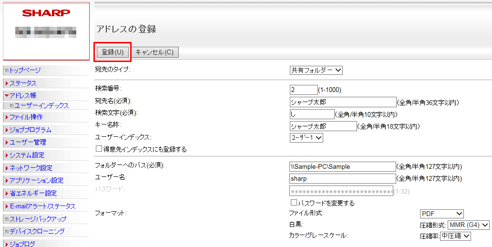Collapse the アドレス帳 sidebar section
Viewport: 492px width, 247px height.
[x=23, y=95]
